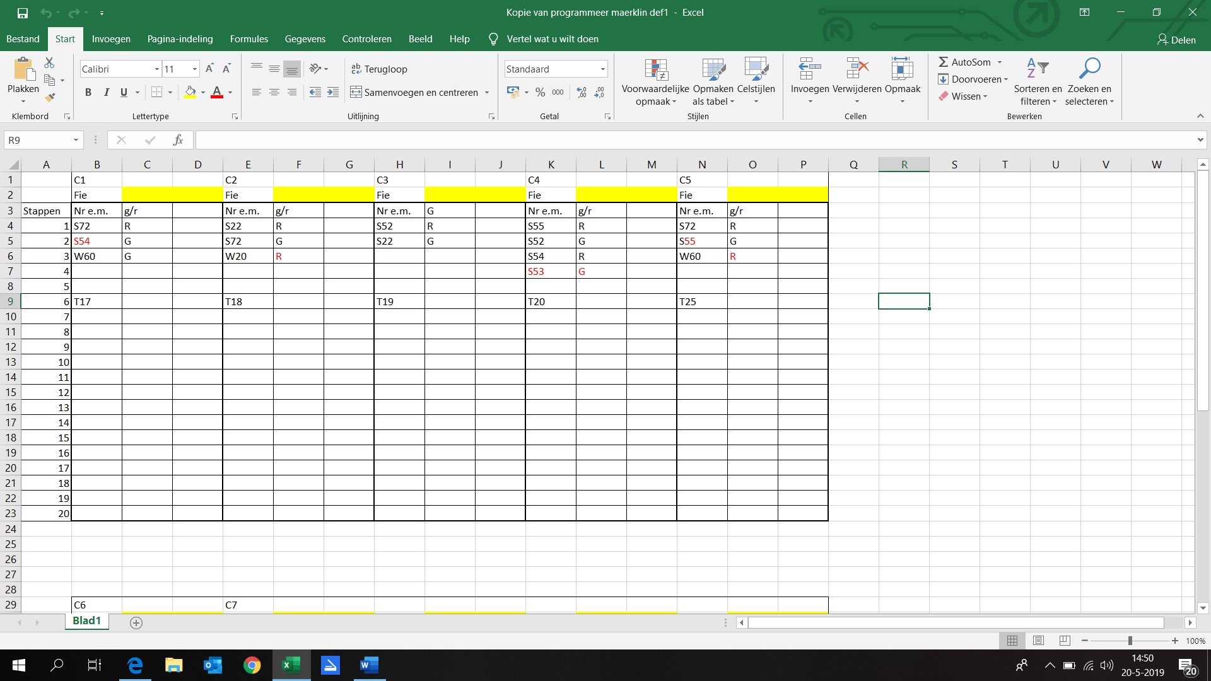Add a new sheet with plus icon

136,623
